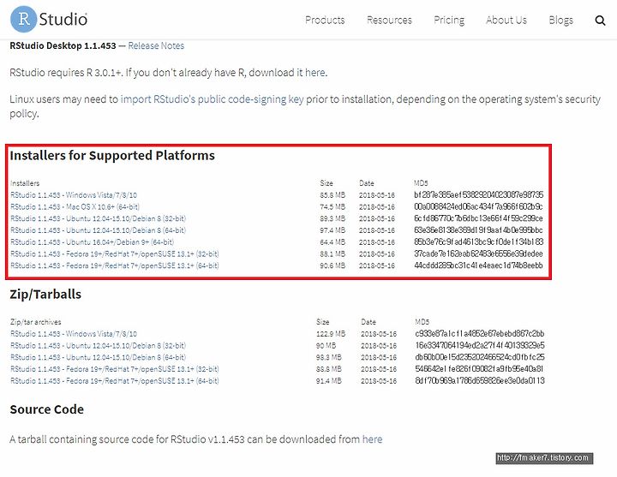Image resolution: width=617 pixels, height=477 pixels.
Task: Select the 85.8 MB size value
Action: [x=332, y=195]
